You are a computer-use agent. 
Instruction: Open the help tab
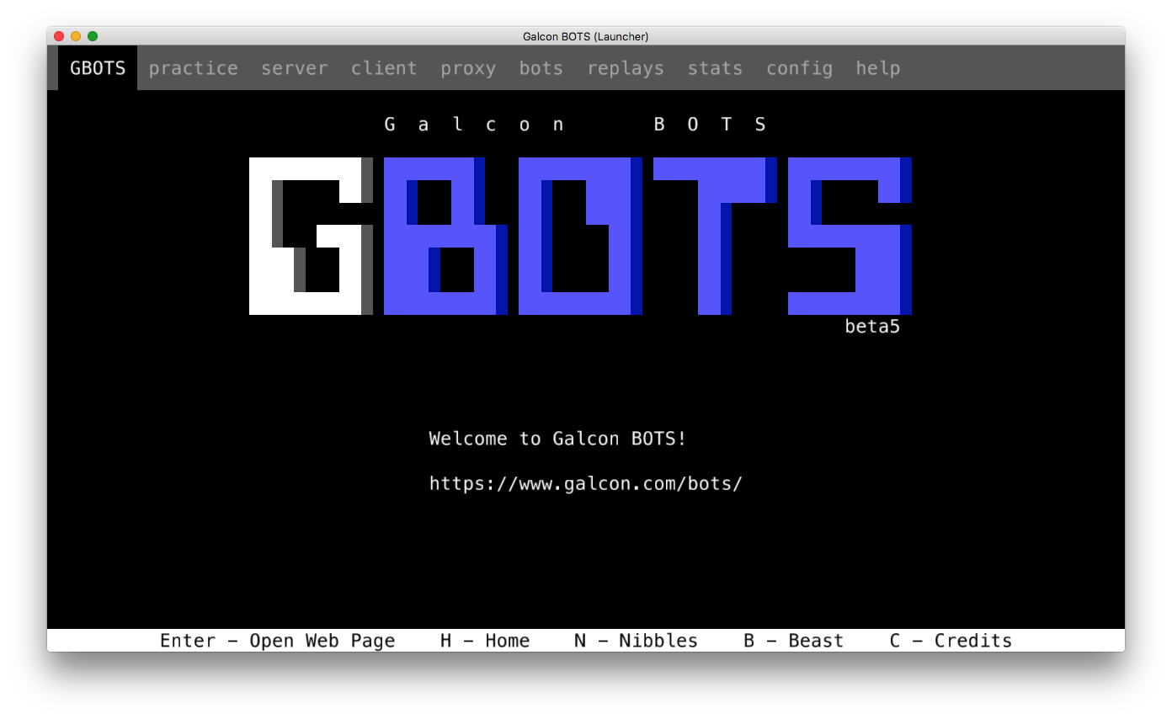878,68
